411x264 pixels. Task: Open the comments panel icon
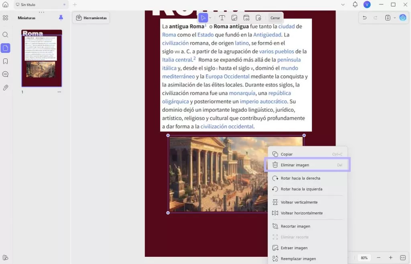6,74
